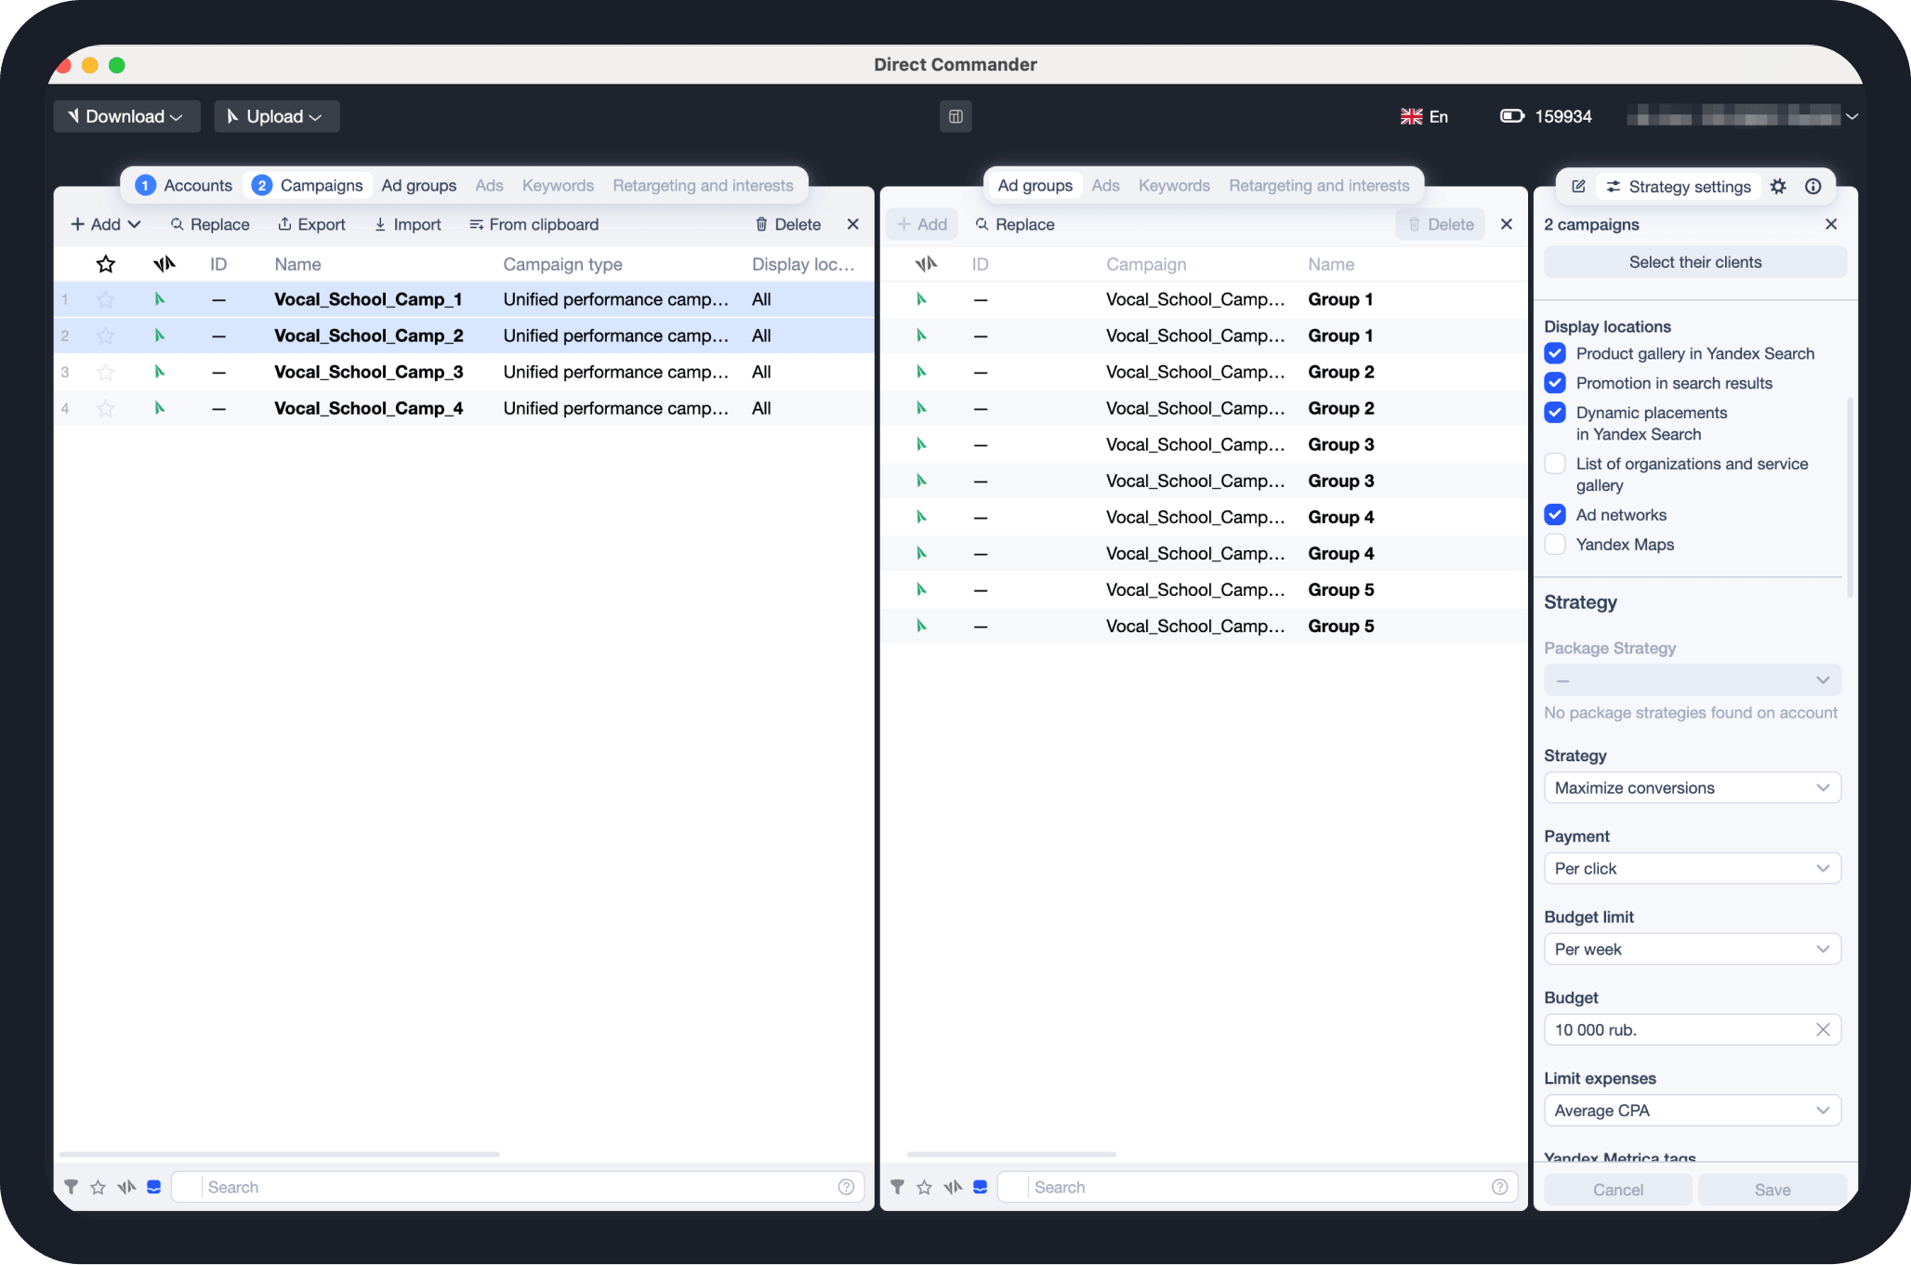
Task: Open the Download dropdown menu
Action: [126, 116]
